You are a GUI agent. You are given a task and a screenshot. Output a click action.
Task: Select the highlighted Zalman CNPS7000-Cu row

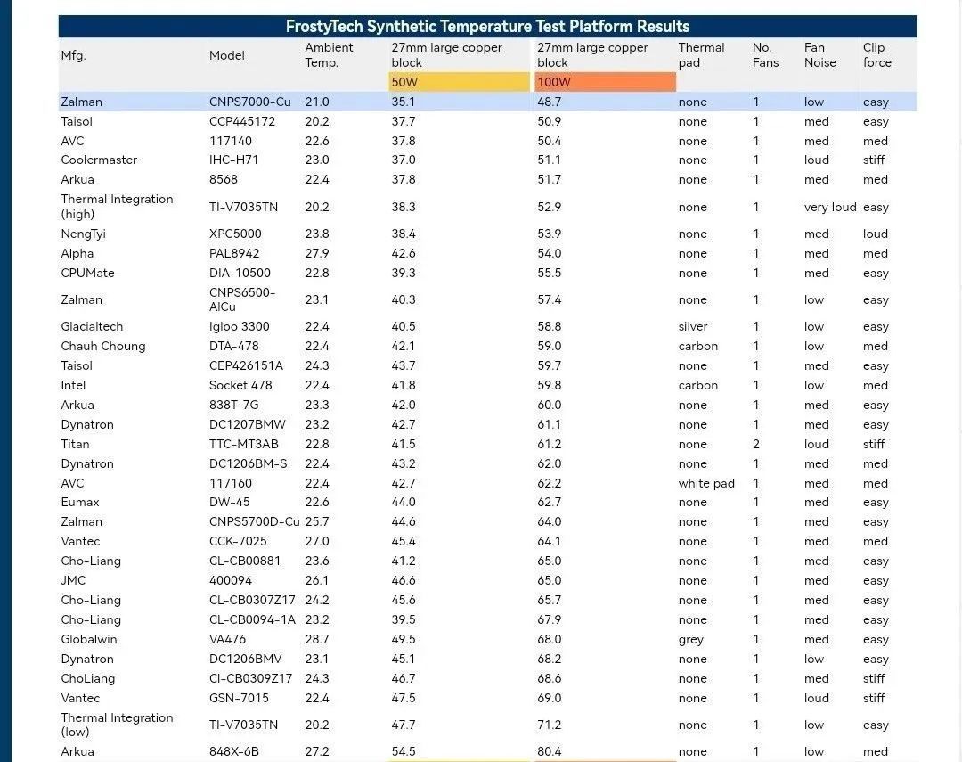487,102
